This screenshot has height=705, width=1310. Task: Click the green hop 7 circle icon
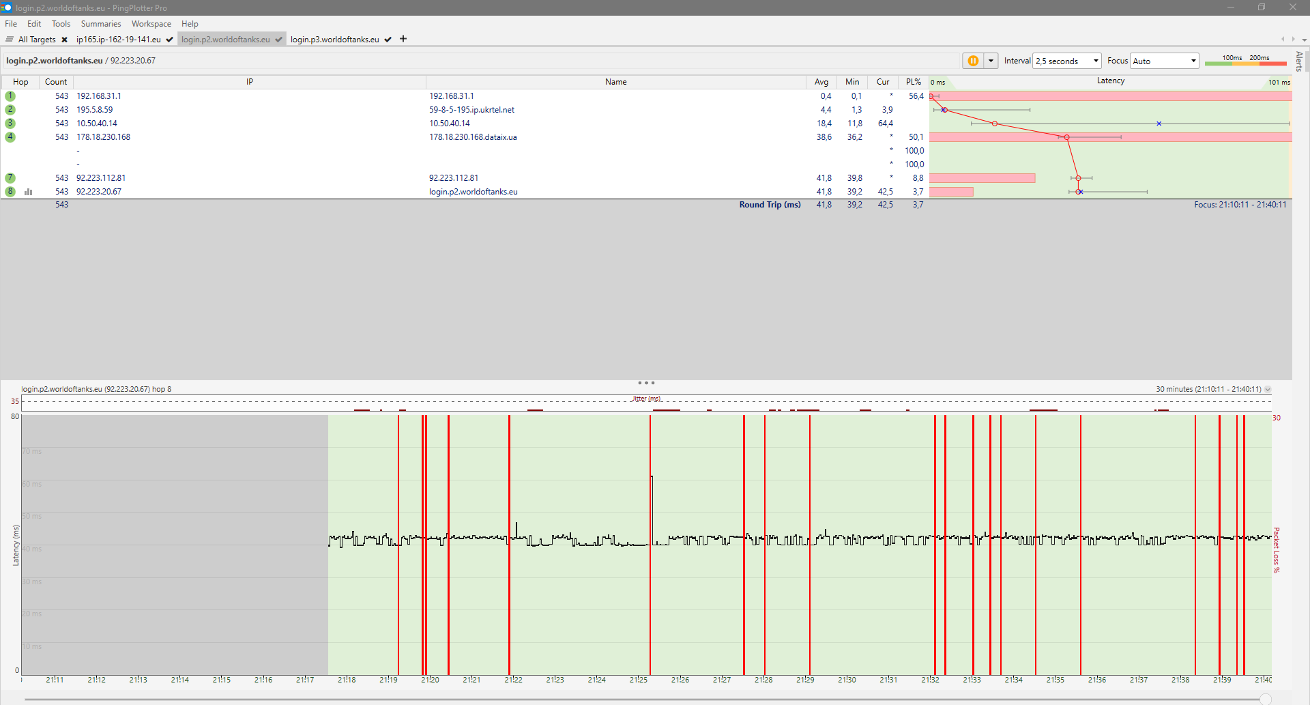coord(10,178)
